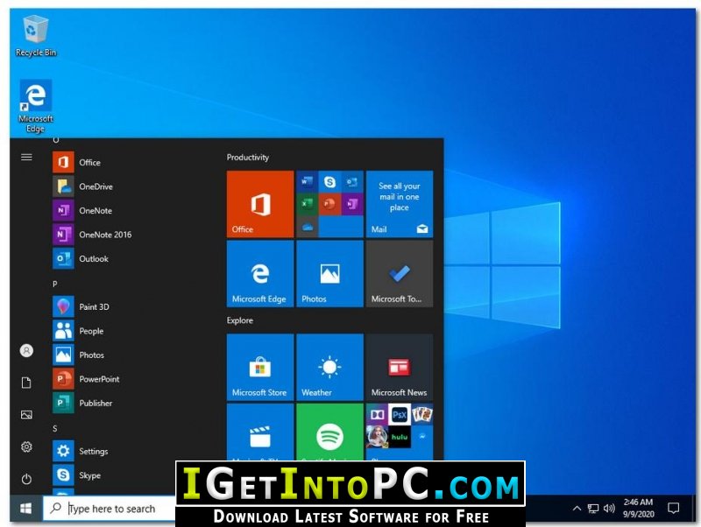The image size is (701, 527).
Task: Open the Action Center notification icon
Action: [673, 509]
